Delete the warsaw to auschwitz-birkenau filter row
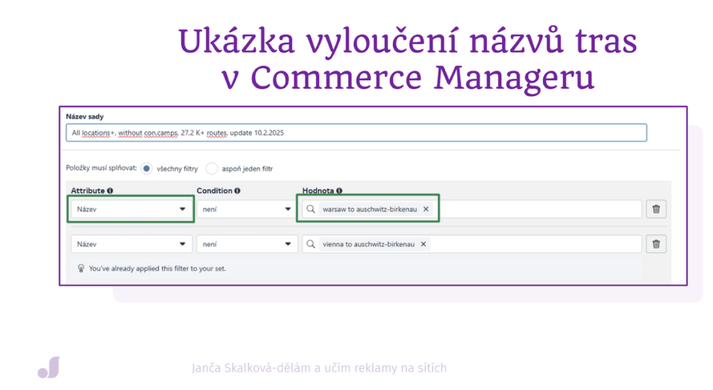 click(656, 209)
